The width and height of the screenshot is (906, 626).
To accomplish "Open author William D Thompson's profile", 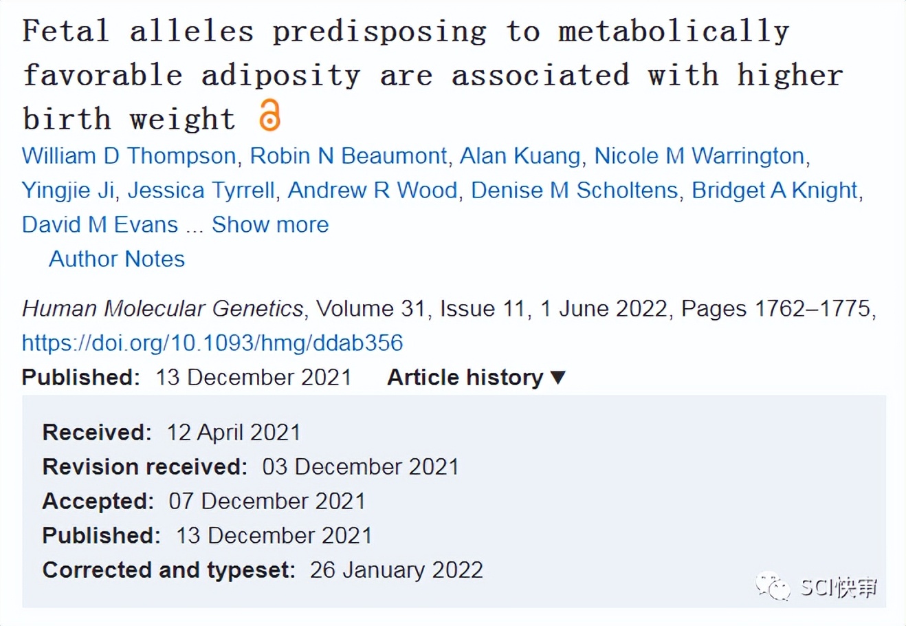I will click(x=129, y=155).
